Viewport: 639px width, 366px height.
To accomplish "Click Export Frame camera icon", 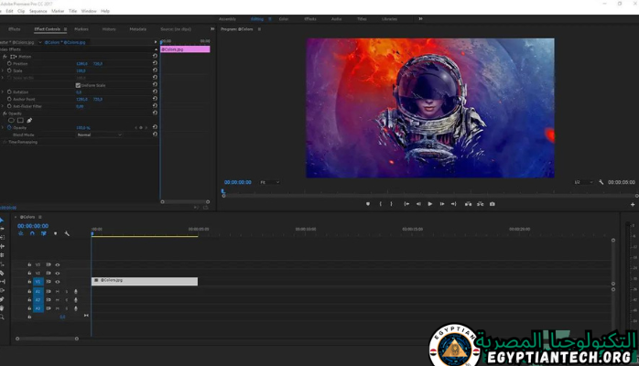I will (x=493, y=204).
